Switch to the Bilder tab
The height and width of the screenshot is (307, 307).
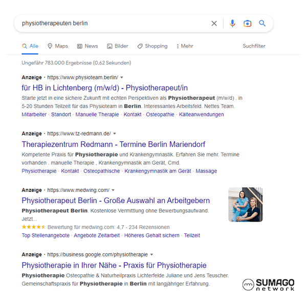(118, 46)
